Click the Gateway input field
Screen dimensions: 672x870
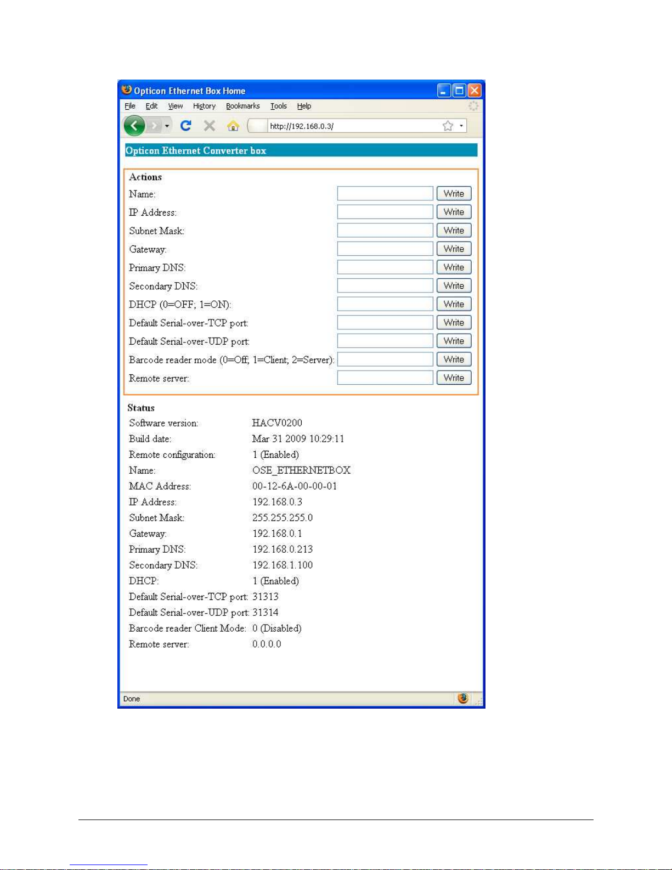385,249
